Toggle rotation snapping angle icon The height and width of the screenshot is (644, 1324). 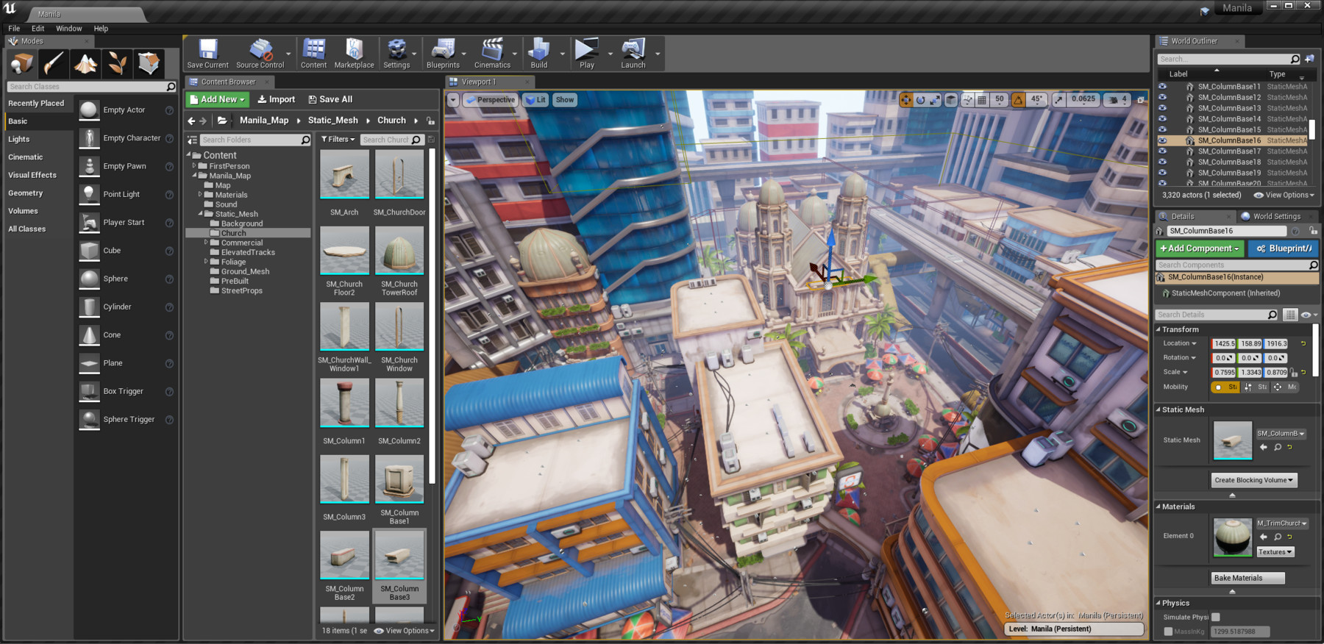pyautogui.click(x=1018, y=100)
